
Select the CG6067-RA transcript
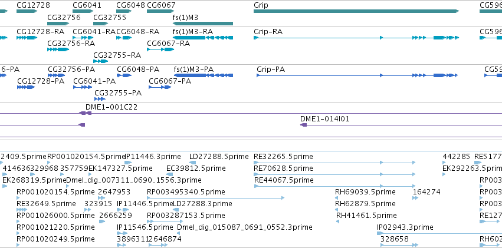point(160,49)
